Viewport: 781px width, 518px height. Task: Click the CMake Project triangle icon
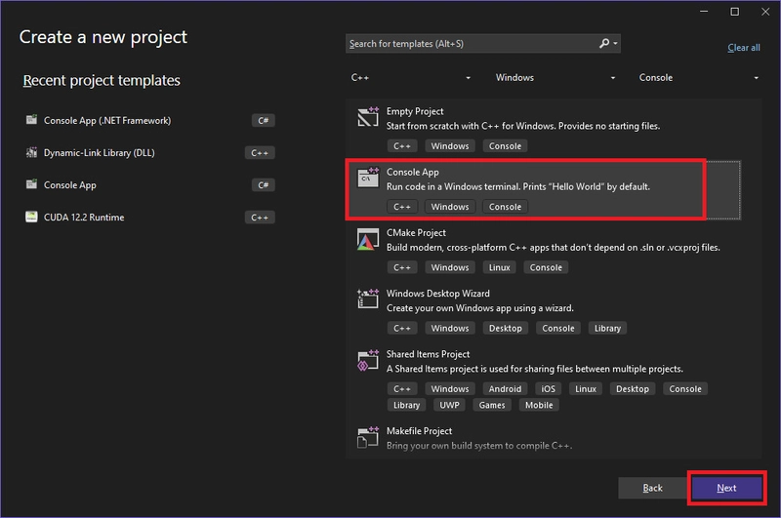[368, 239]
